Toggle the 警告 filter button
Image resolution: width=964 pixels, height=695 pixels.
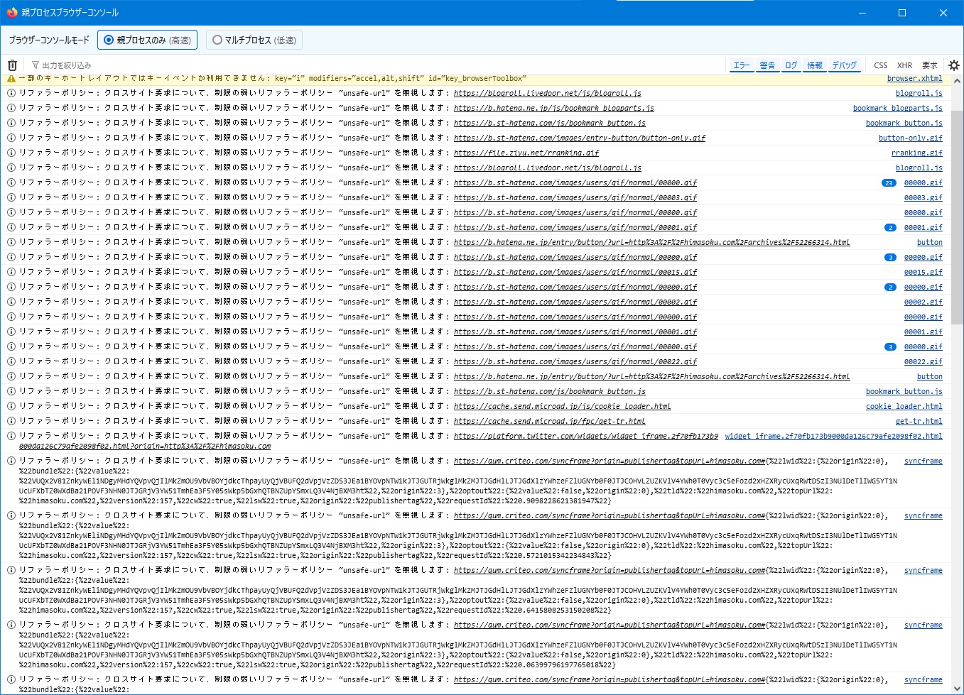767,65
